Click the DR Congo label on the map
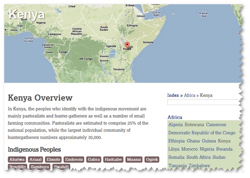 point(86,59)
